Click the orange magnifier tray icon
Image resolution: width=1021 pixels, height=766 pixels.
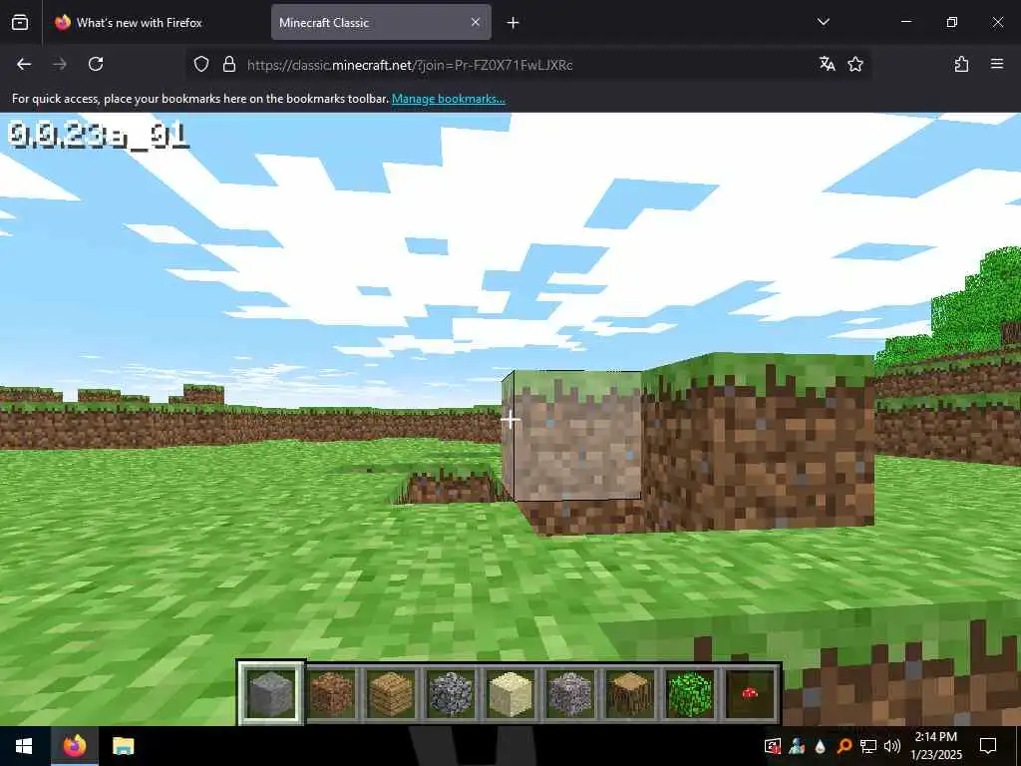tap(845, 746)
